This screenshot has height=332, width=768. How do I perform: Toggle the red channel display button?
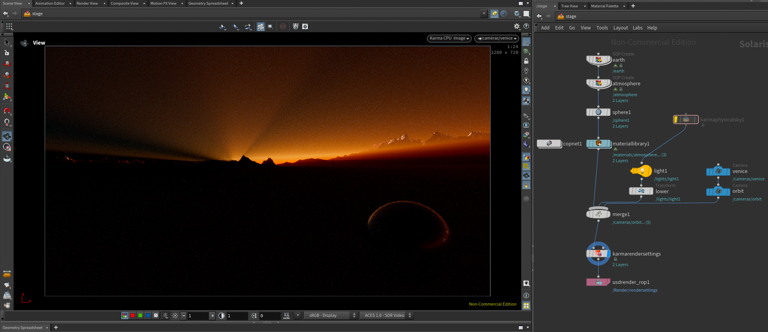click(133, 315)
